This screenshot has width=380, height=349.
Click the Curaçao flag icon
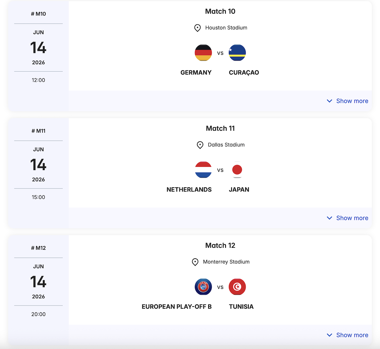click(x=237, y=53)
